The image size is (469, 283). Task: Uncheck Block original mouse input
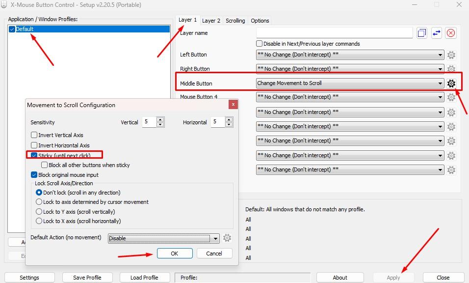point(34,174)
